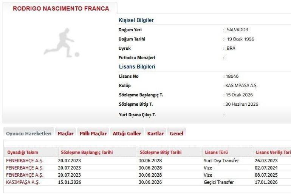Click the Lisans Bilgileri section heading
The width and height of the screenshot is (291, 194).
pyautogui.click(x=137, y=67)
